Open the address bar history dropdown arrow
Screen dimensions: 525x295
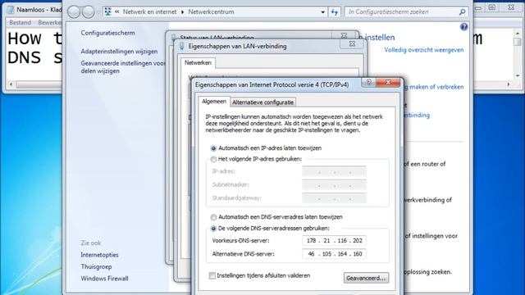tap(322, 12)
